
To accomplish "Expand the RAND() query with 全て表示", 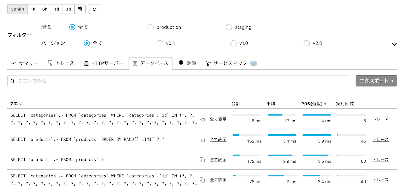I will tap(218, 140).
